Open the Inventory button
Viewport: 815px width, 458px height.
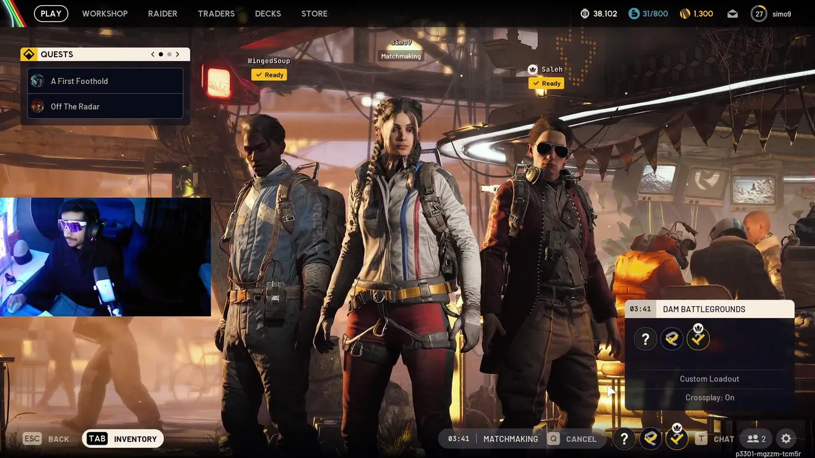coord(123,439)
